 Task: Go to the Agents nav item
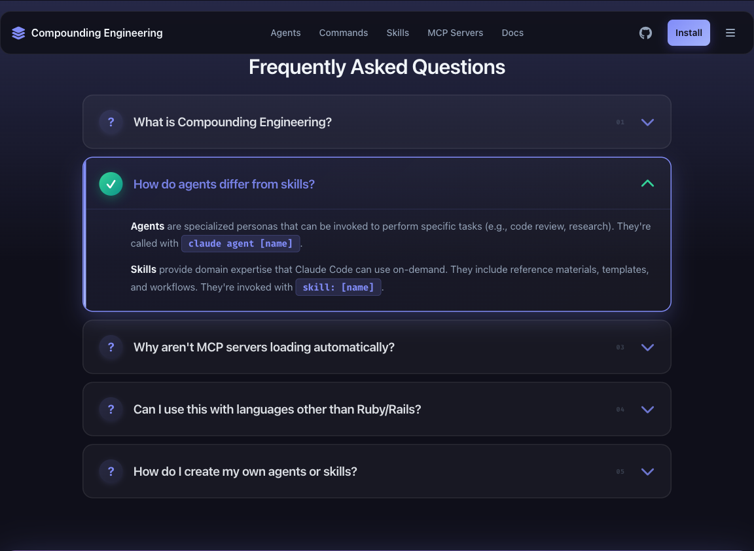pos(285,33)
